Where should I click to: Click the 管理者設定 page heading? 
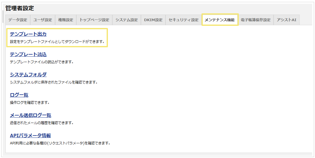pyautogui.click(x=20, y=8)
